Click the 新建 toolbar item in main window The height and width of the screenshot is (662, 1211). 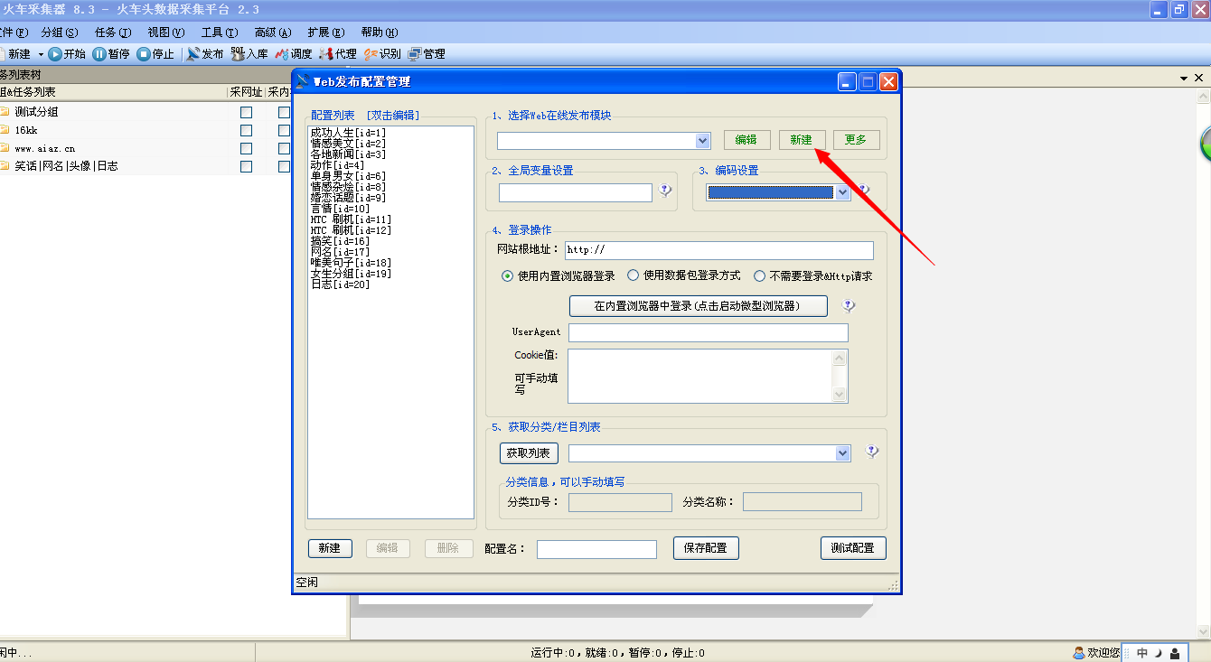pos(16,54)
